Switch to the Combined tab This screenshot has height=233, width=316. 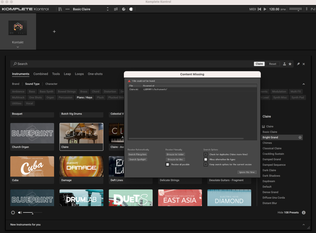click(41, 74)
